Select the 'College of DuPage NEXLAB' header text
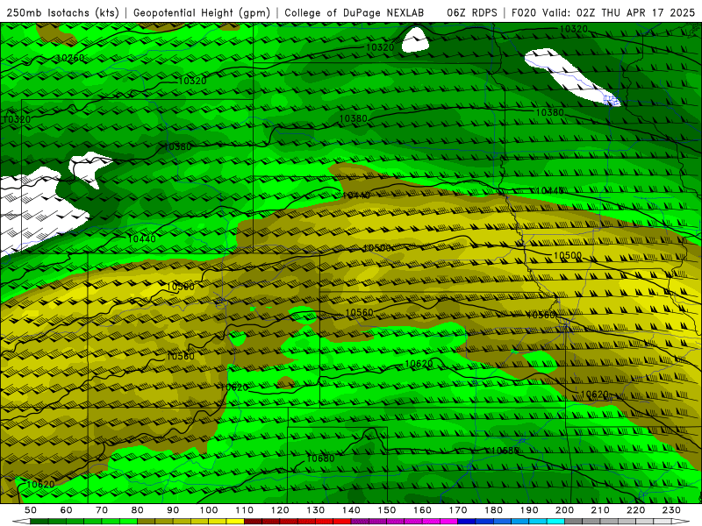 [x=355, y=13]
